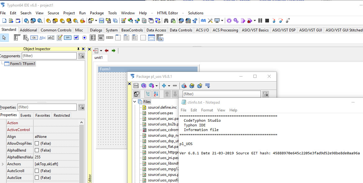The height and width of the screenshot is (183, 363).
Task: Open jump history dropdown in editor toolbar
Action: (x=101, y=50)
